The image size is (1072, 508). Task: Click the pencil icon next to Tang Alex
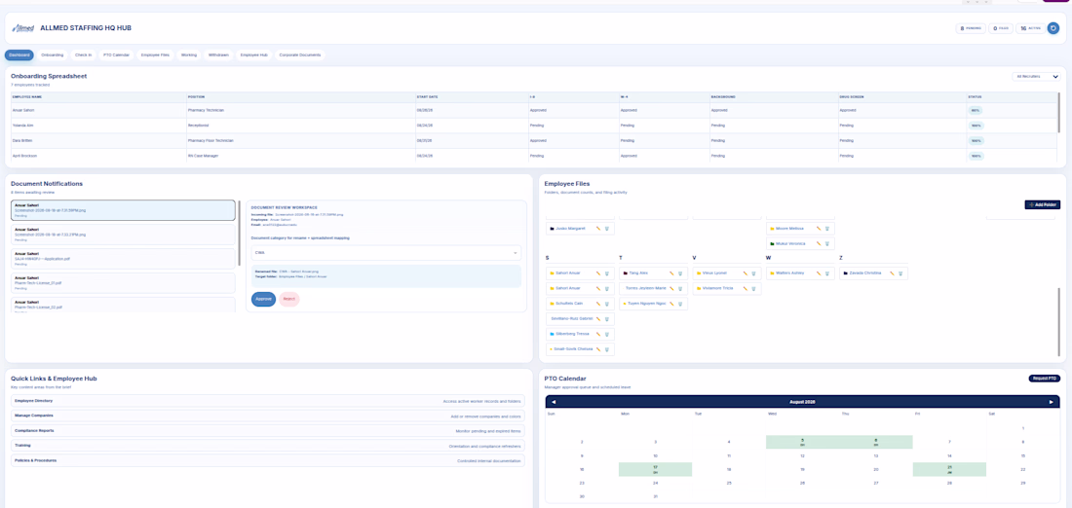coord(671,273)
